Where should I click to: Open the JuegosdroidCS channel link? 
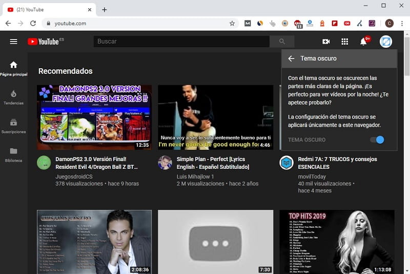[75, 176]
